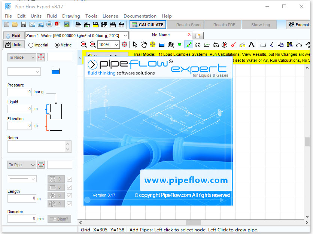Click the Elevation input field
The width and height of the screenshot is (313, 234).
(19, 125)
